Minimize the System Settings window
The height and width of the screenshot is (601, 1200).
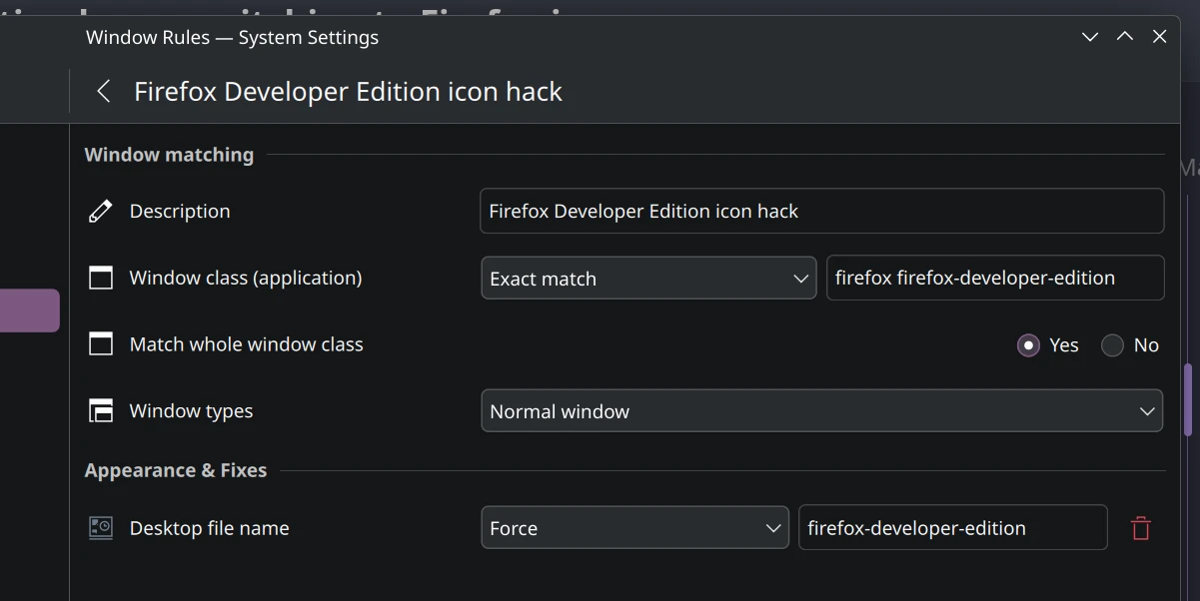[x=1090, y=37]
